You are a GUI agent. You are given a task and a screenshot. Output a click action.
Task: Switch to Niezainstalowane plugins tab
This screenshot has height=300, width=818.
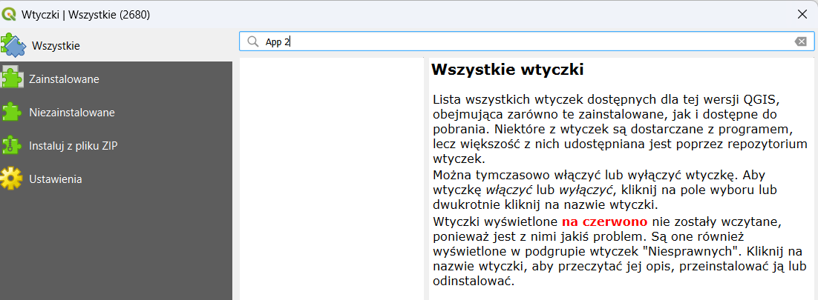click(x=116, y=112)
